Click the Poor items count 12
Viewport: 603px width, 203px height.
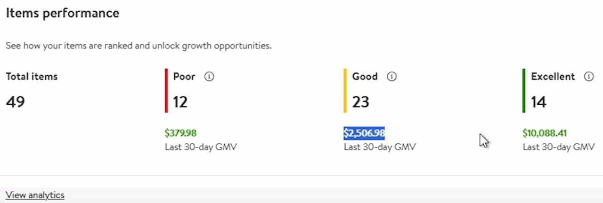click(x=180, y=101)
